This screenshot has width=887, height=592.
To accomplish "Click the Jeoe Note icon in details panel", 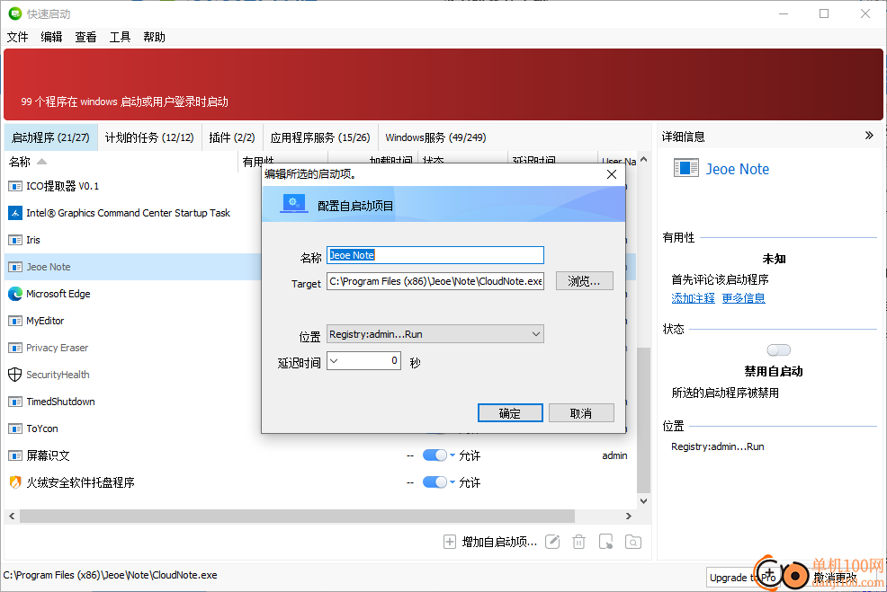I will click(686, 168).
